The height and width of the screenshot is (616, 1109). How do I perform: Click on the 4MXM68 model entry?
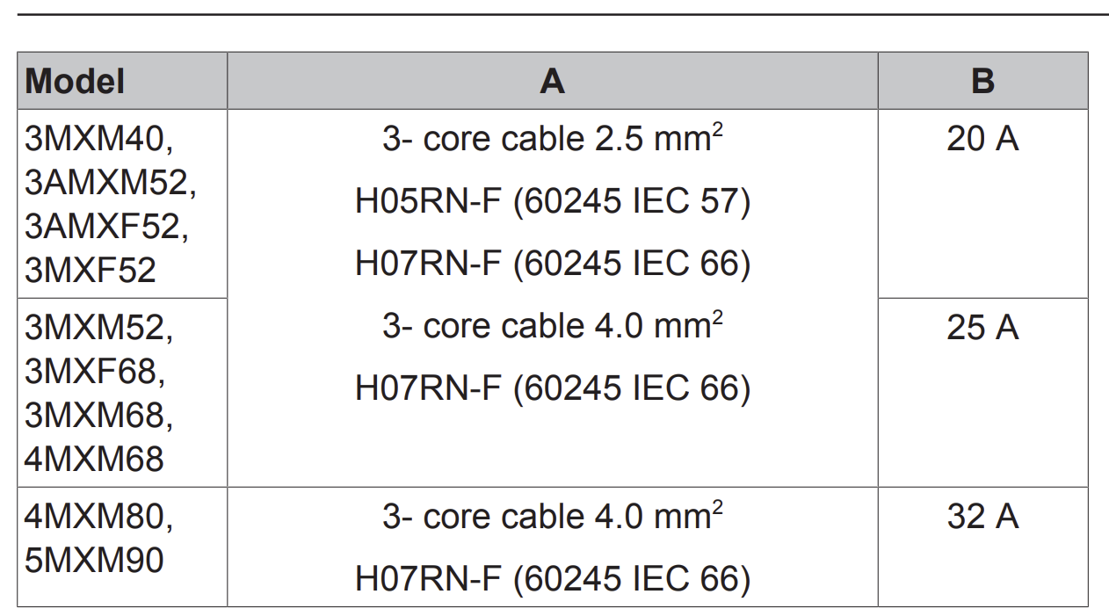point(94,458)
